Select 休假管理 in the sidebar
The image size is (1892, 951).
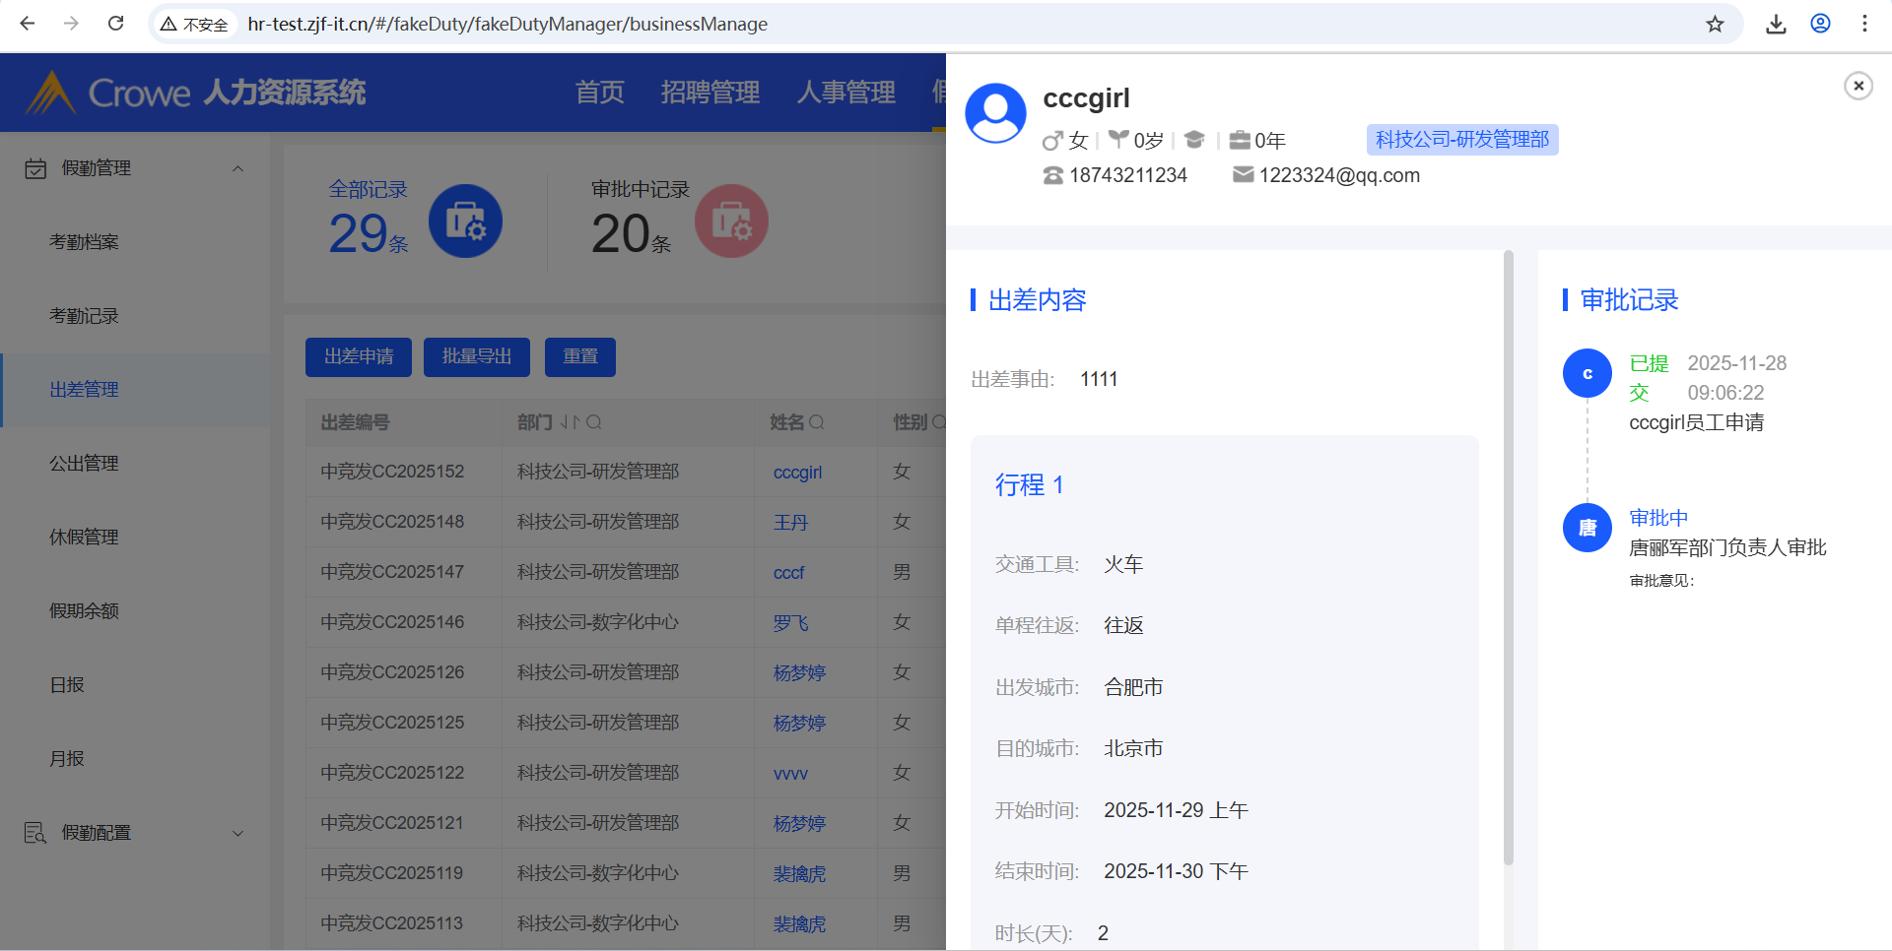[84, 538]
